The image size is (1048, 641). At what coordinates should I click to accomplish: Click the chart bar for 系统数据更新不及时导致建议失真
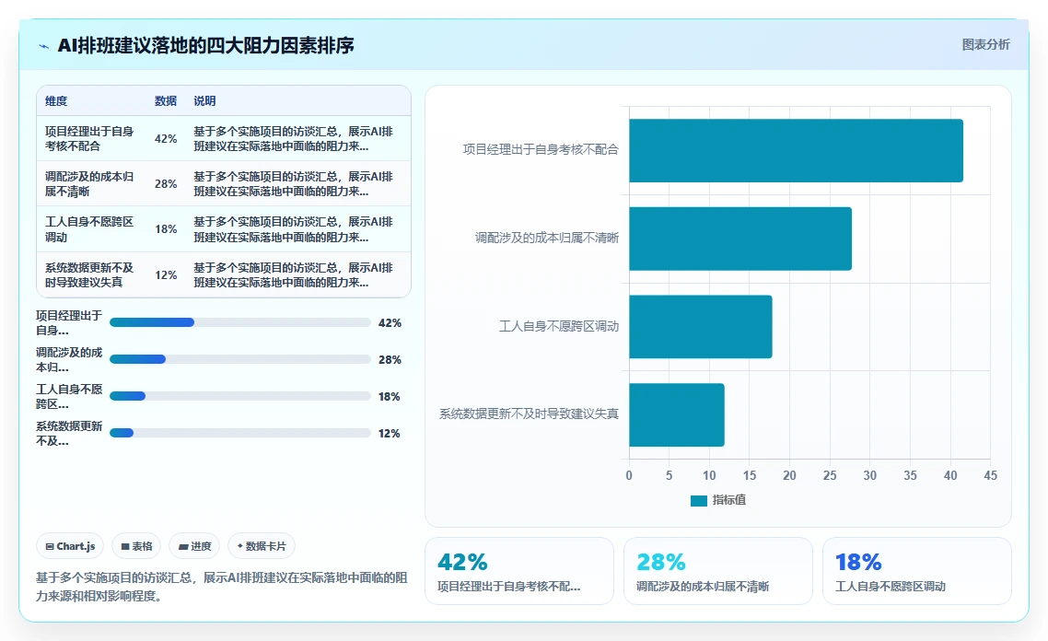tap(676, 415)
